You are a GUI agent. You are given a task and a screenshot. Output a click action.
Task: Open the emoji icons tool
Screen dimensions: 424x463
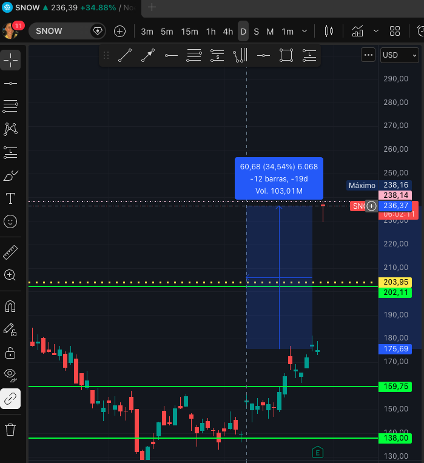click(x=10, y=221)
